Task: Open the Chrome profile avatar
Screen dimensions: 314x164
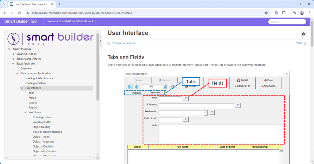Action: [302, 13]
